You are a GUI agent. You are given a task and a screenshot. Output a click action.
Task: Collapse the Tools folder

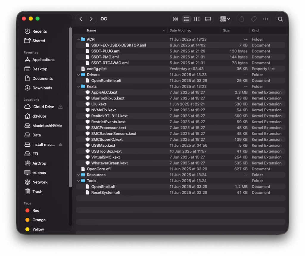click(78, 181)
